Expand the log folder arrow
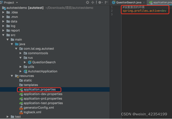This screenshot has width=172, height=119. tap(3, 26)
